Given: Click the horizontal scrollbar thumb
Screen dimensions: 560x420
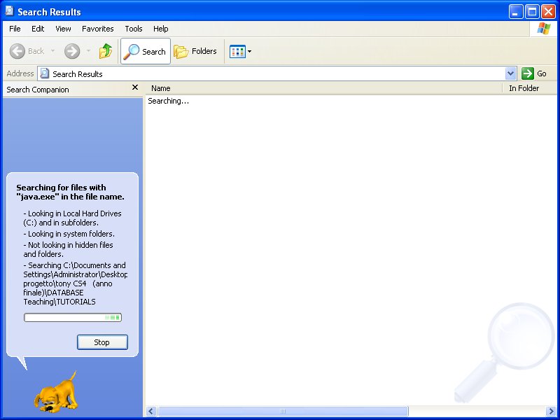Looking at the screenshot, I should click(283, 411).
